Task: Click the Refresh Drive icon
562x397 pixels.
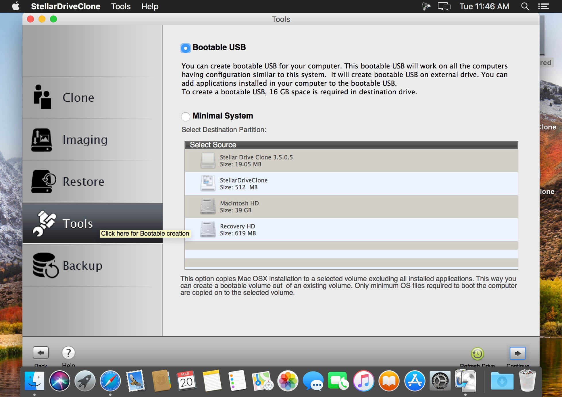Action: (477, 354)
